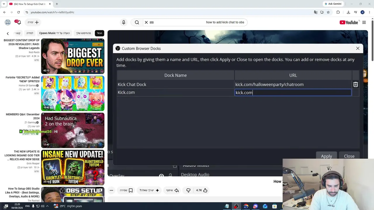Dislike the video
The width and height of the screenshot is (374, 210).
(188, 190)
